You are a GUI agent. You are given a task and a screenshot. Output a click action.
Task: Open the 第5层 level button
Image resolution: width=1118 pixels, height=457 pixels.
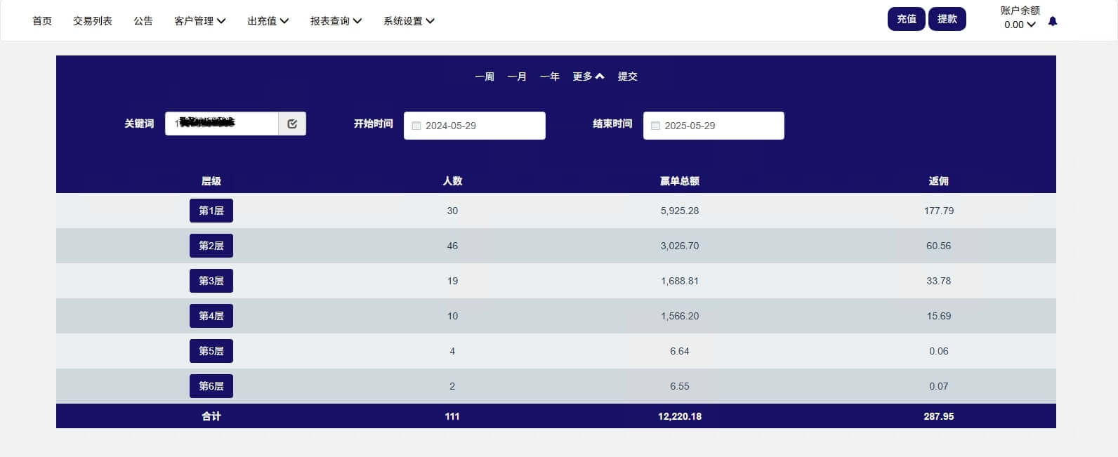click(x=211, y=351)
